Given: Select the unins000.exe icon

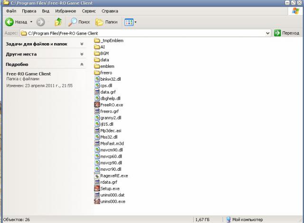Looking at the screenshot, I should point(97,201).
